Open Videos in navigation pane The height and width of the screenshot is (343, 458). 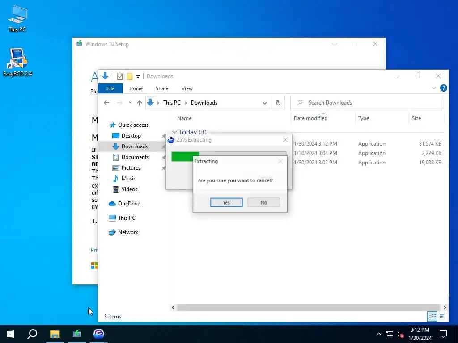point(129,189)
